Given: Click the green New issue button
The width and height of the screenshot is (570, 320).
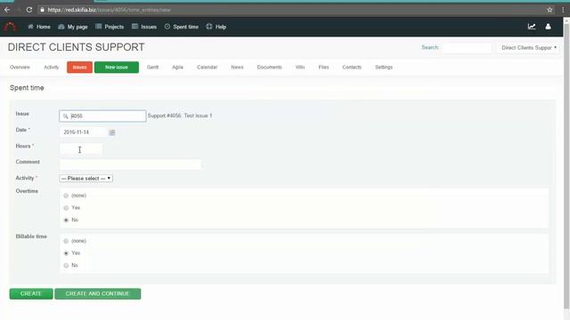Looking at the screenshot, I should pos(117,68).
